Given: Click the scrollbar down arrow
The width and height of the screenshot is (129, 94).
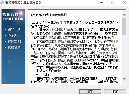Looking at the screenshot, I should click(124, 79).
